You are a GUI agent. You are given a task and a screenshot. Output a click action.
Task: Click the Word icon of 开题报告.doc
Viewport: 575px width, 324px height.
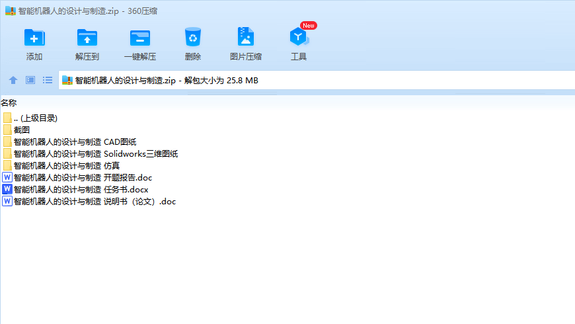point(7,178)
